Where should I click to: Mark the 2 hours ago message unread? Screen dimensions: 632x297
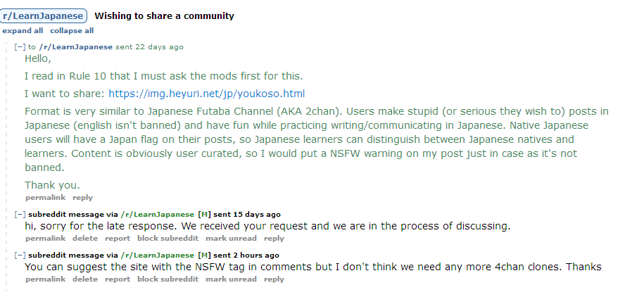click(x=231, y=279)
